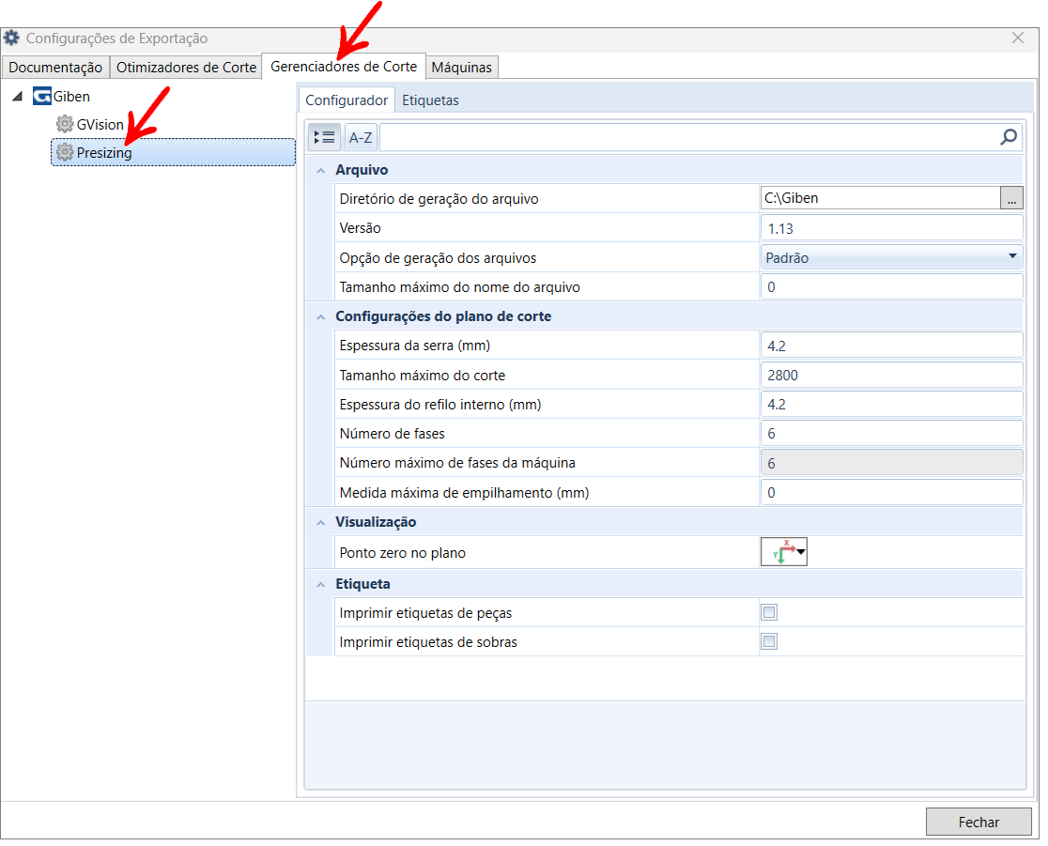
Task: Click Tamanho máximo do nome do arquivo label
Action: point(460,287)
